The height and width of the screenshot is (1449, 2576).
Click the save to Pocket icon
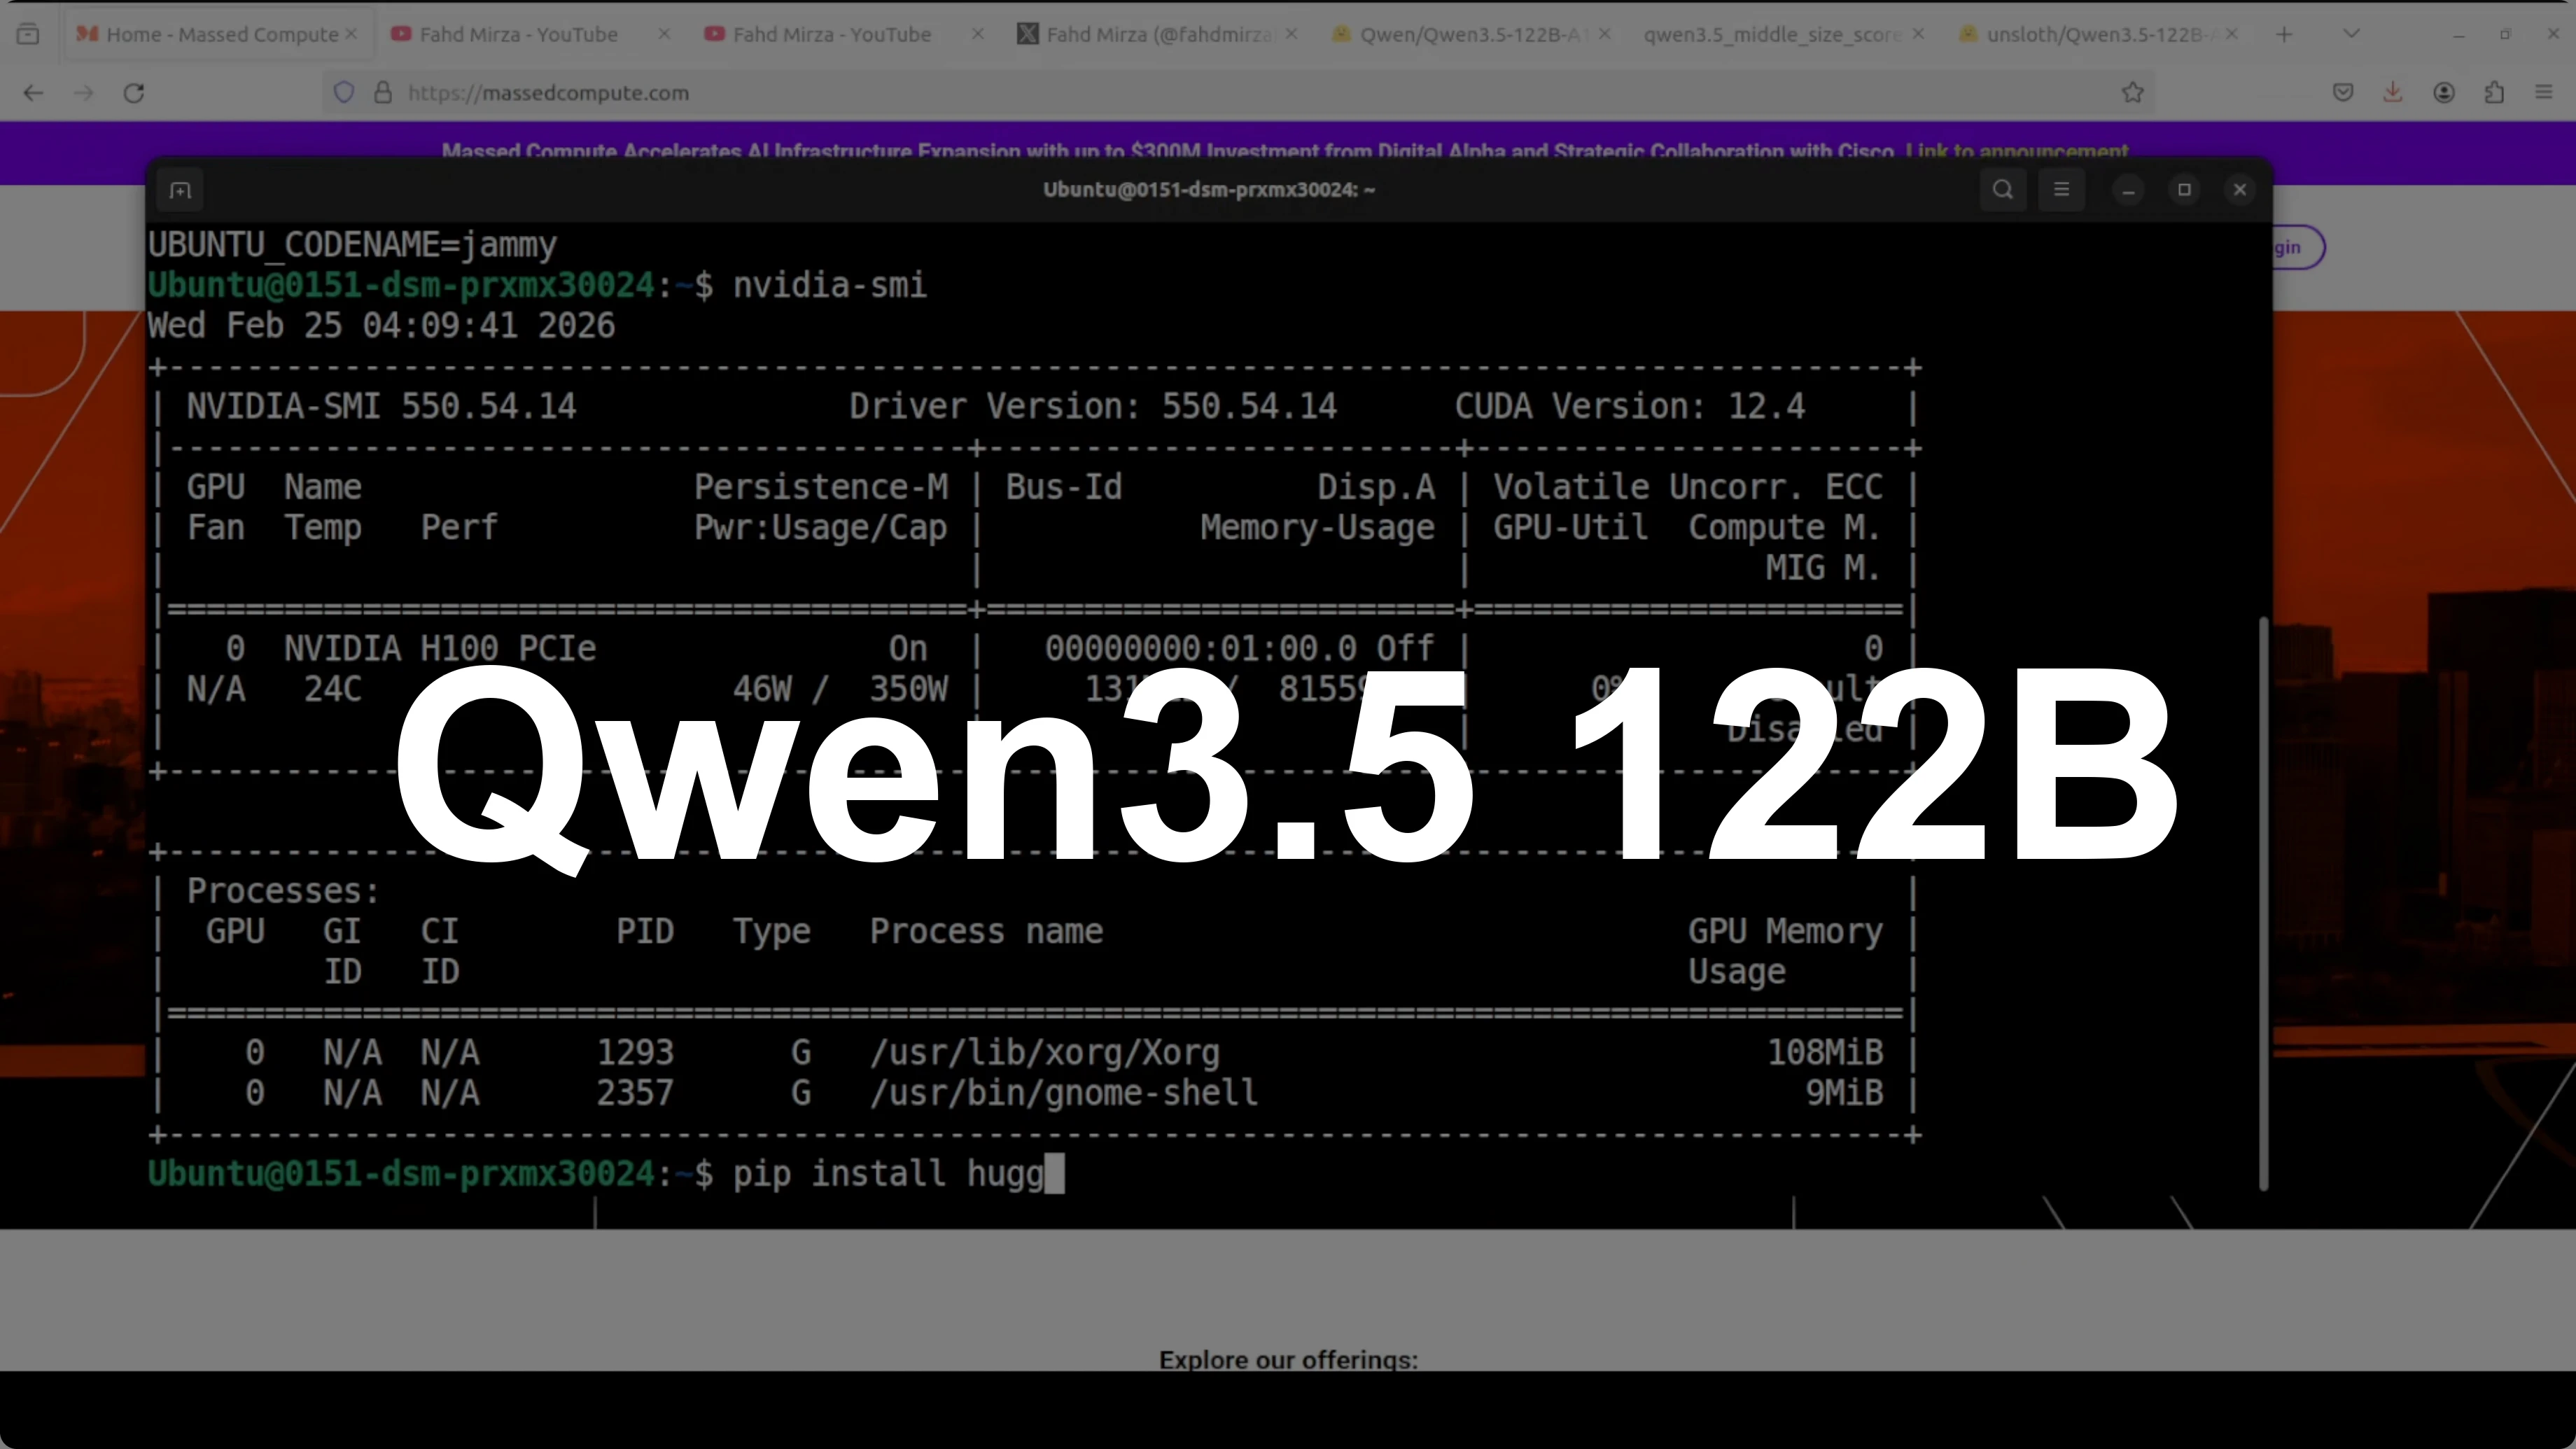pos(2342,92)
